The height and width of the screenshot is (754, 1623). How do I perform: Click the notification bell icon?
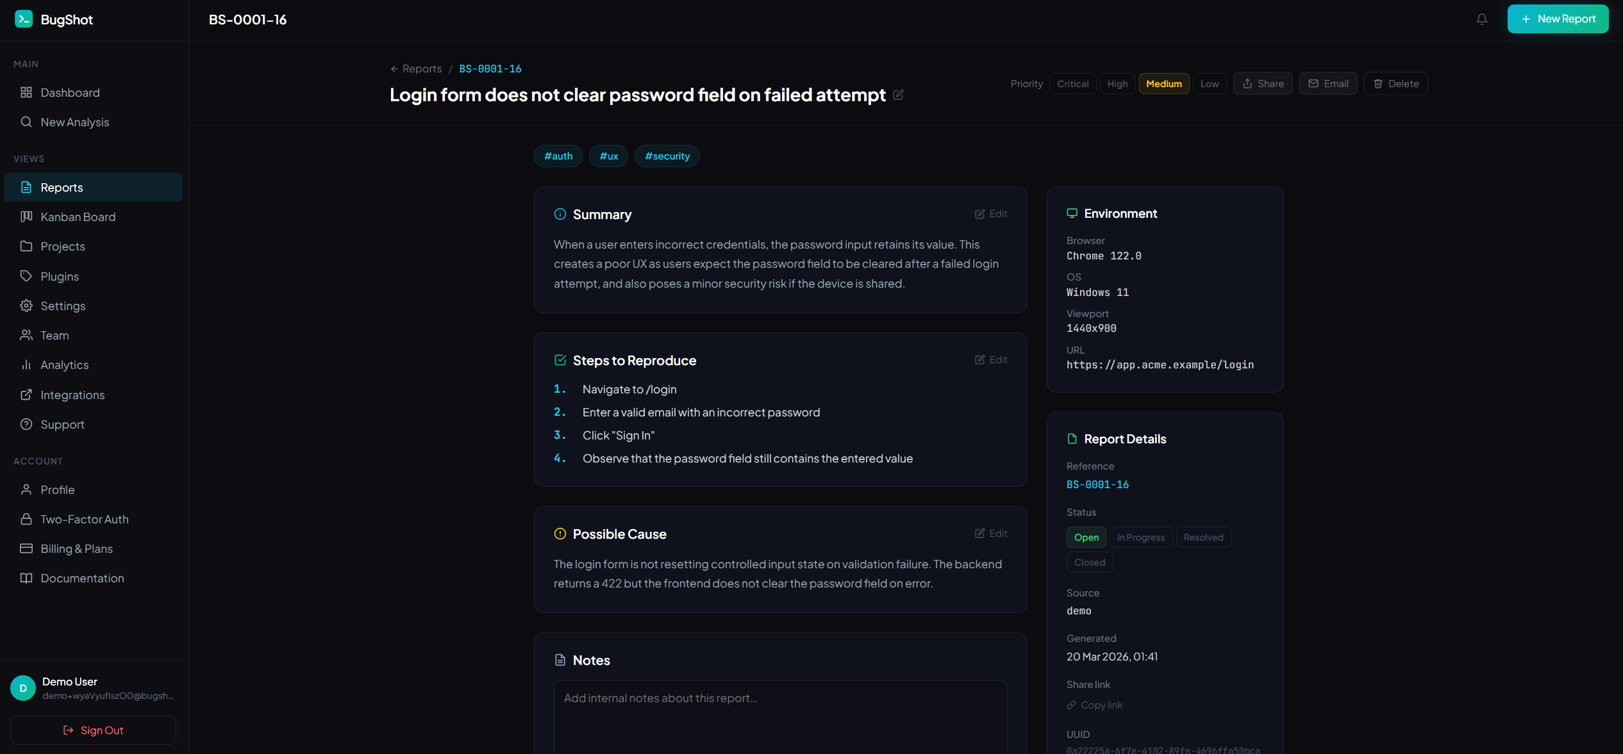pyautogui.click(x=1481, y=19)
